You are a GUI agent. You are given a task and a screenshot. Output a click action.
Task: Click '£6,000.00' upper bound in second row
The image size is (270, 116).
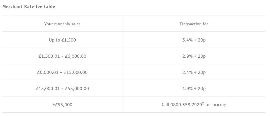(x=76, y=56)
